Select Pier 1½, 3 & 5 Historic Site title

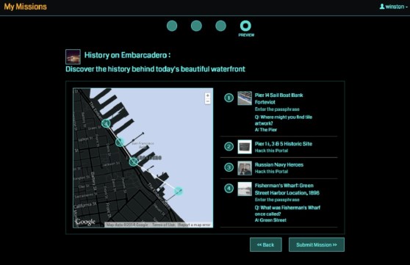pyautogui.click(x=284, y=144)
